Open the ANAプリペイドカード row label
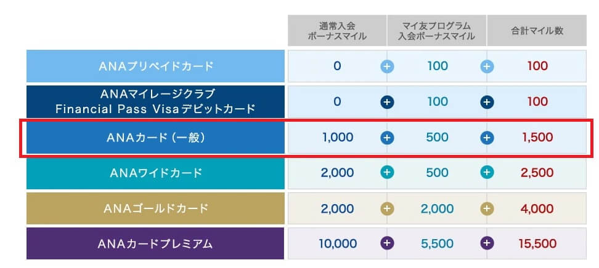The width and height of the screenshot is (599, 268). coord(156,66)
